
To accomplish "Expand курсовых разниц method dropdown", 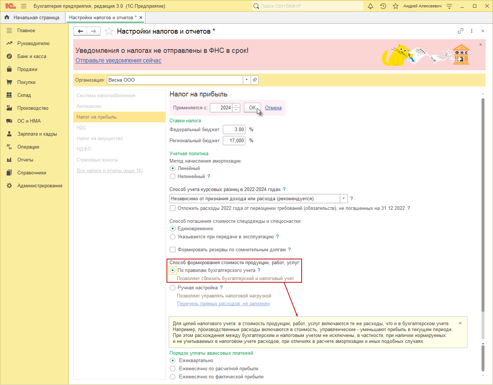I will 343,198.
